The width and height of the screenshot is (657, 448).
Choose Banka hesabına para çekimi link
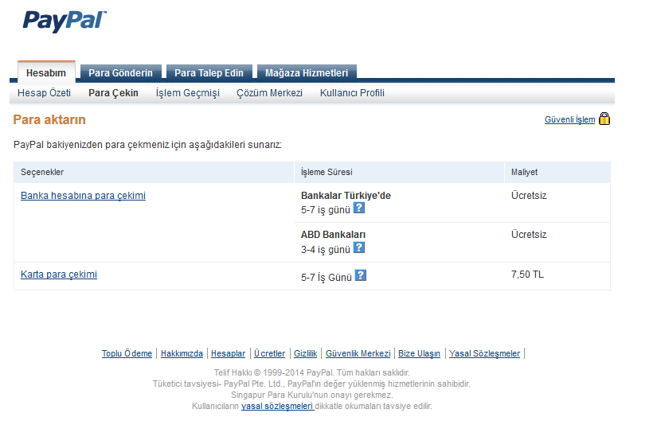pyautogui.click(x=83, y=196)
